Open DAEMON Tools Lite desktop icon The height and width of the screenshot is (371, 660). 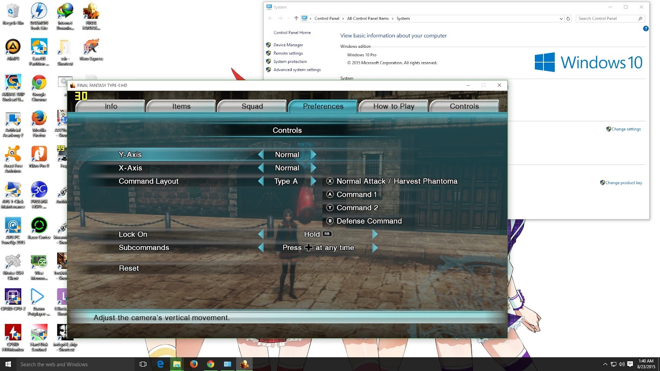click(x=39, y=17)
